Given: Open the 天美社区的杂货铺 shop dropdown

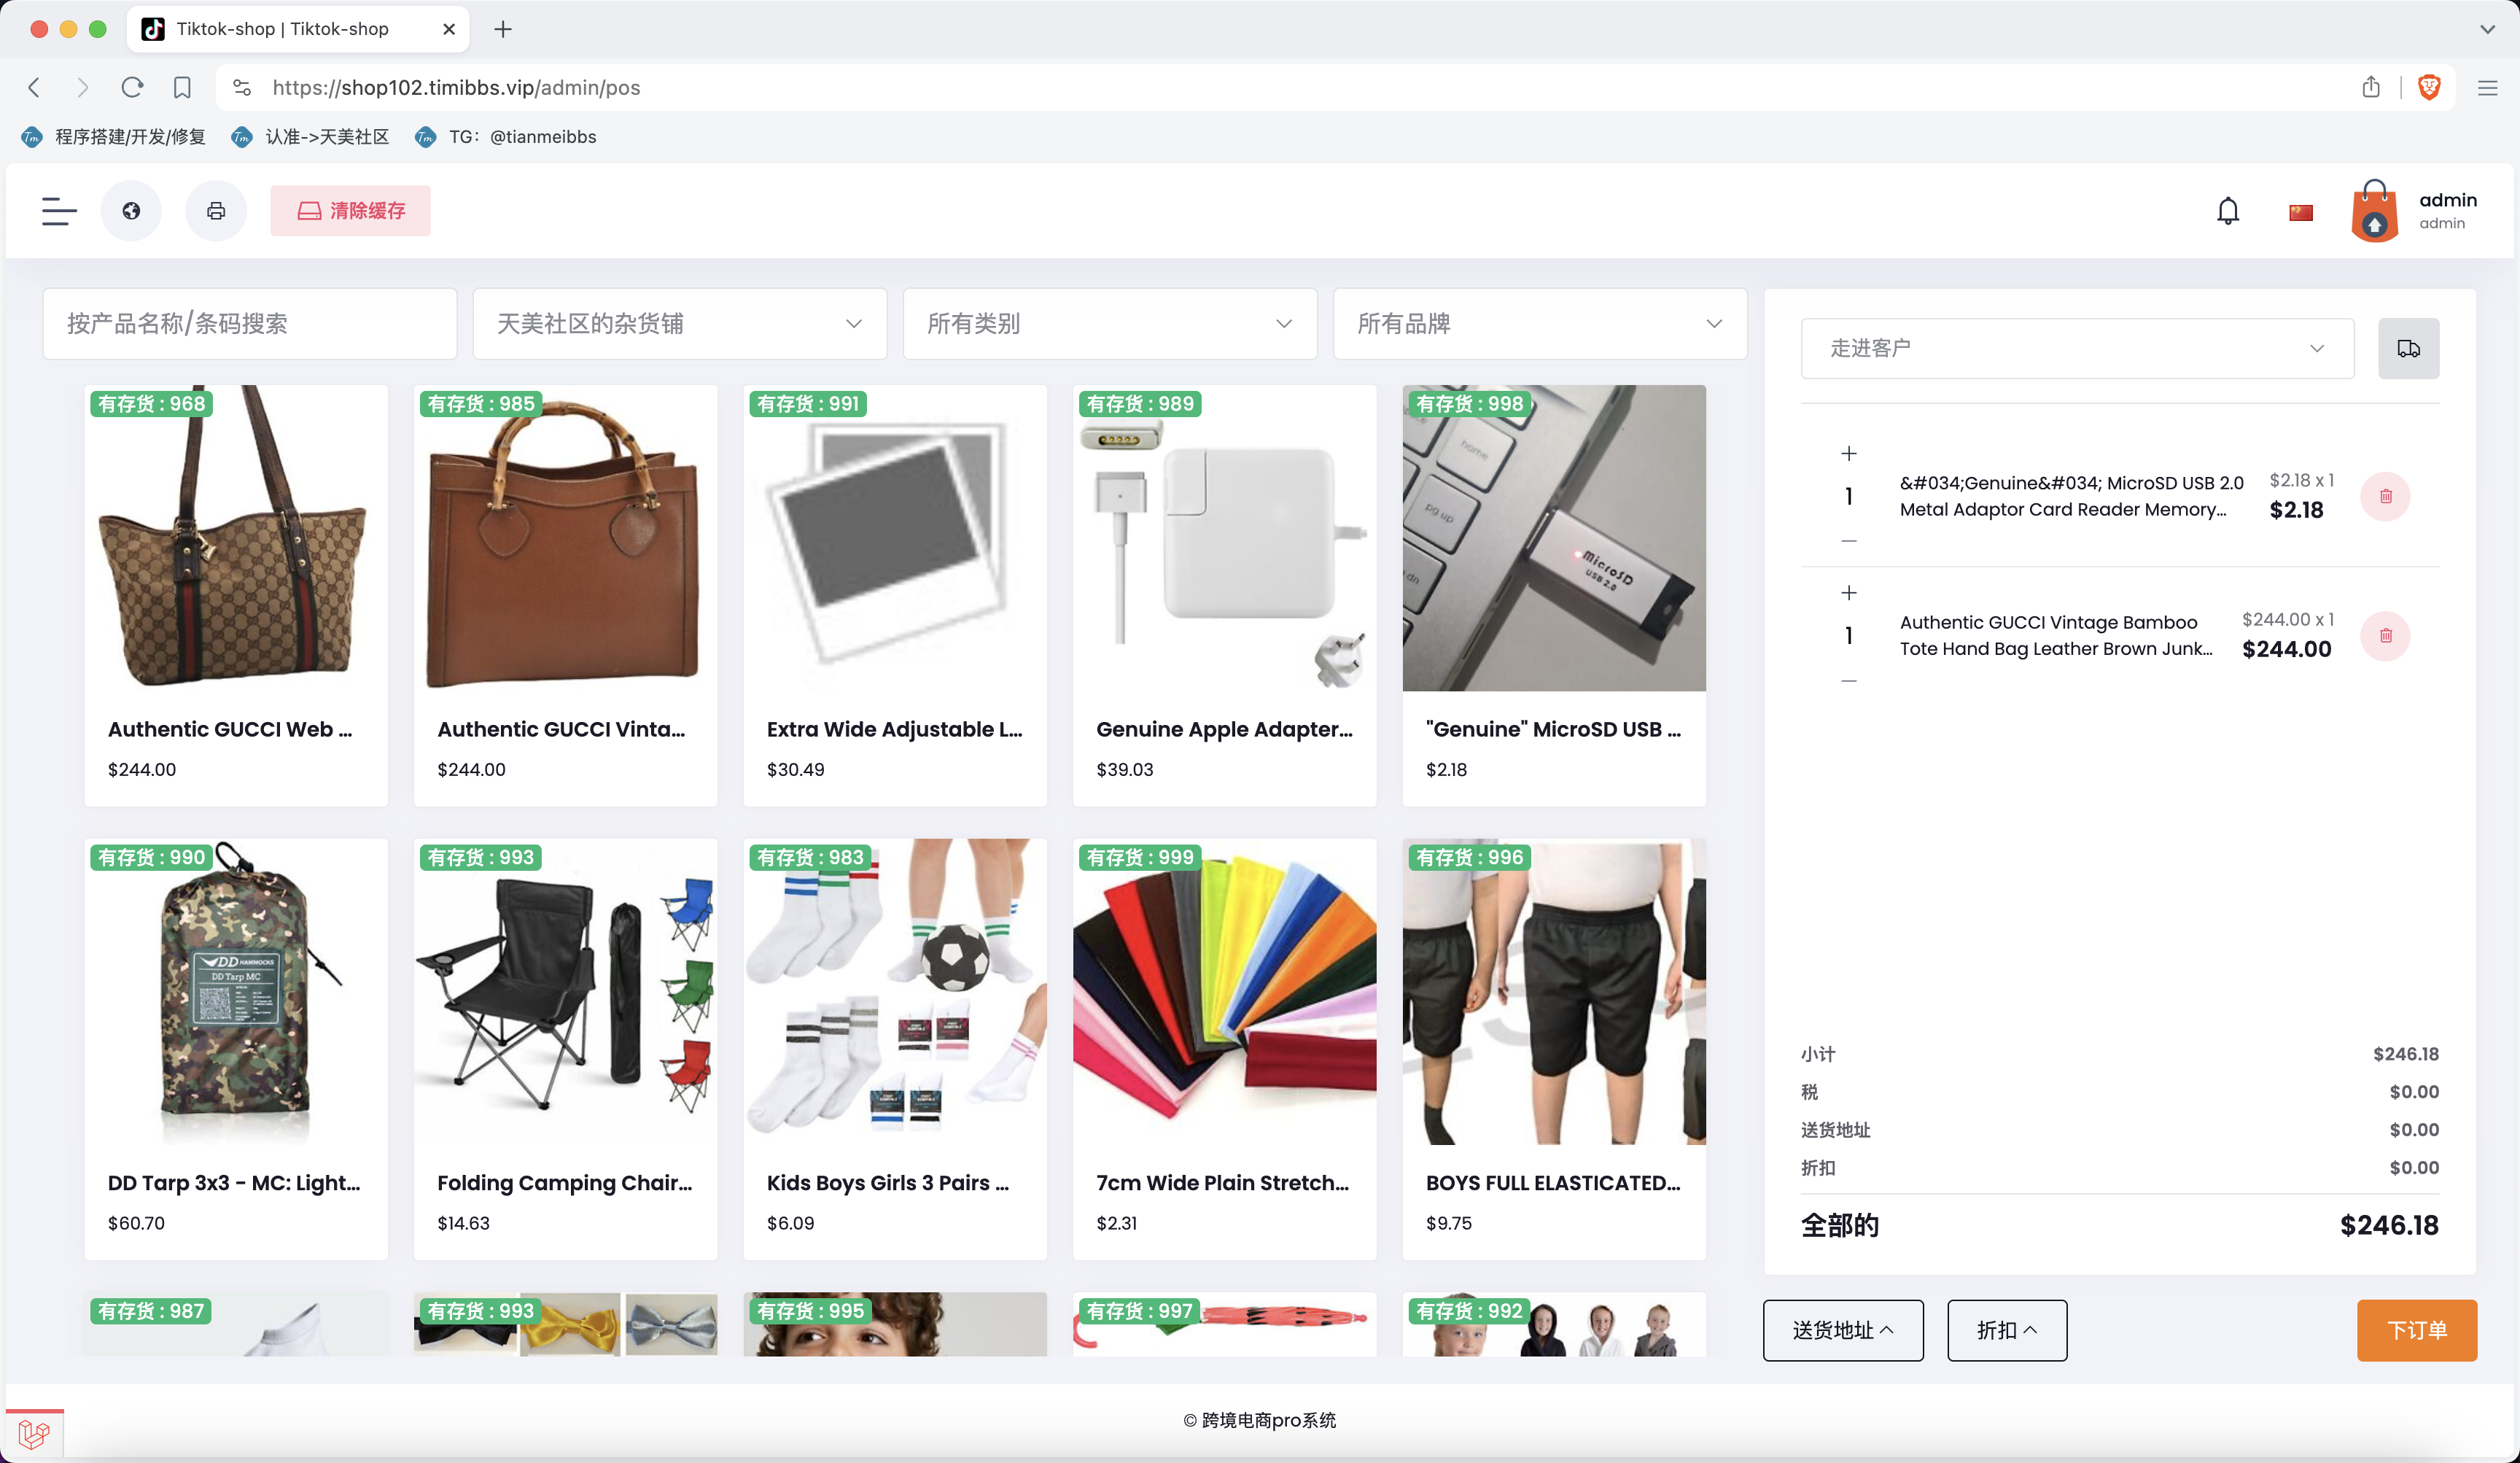Looking at the screenshot, I should [680, 324].
